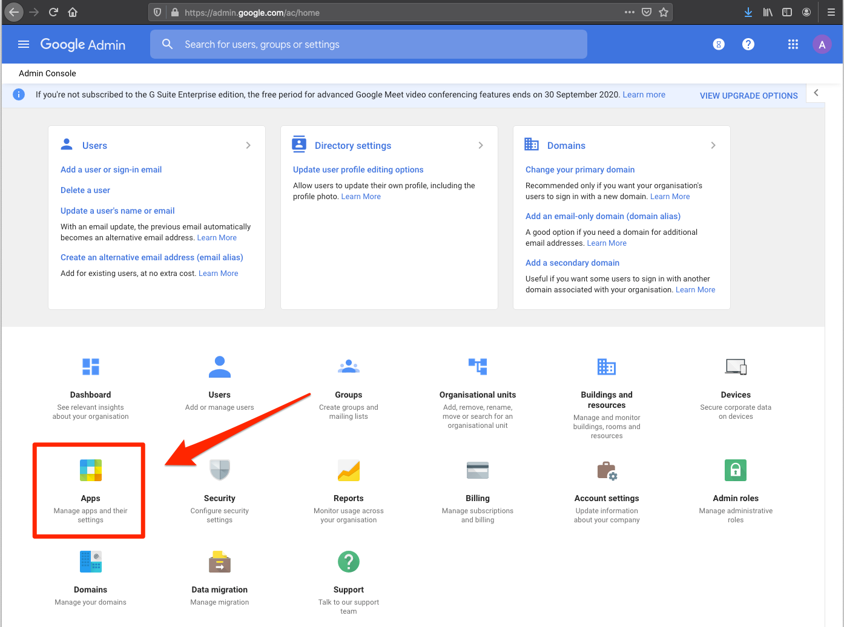844x627 pixels.
Task: Click the Domains card heading
Action: click(x=566, y=145)
